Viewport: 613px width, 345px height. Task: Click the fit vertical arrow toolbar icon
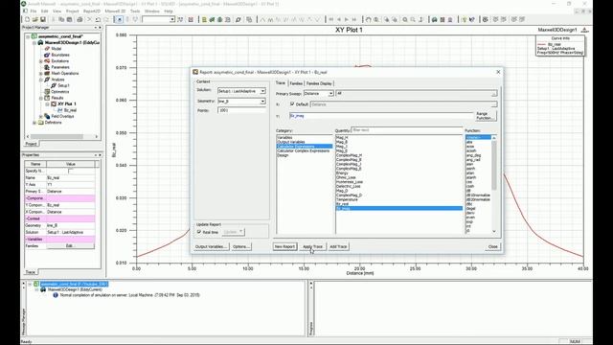pos(421,19)
